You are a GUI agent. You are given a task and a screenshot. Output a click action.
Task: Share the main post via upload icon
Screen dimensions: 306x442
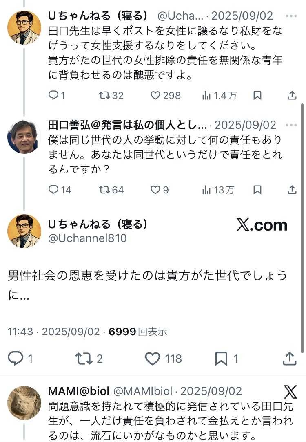[289, 359]
